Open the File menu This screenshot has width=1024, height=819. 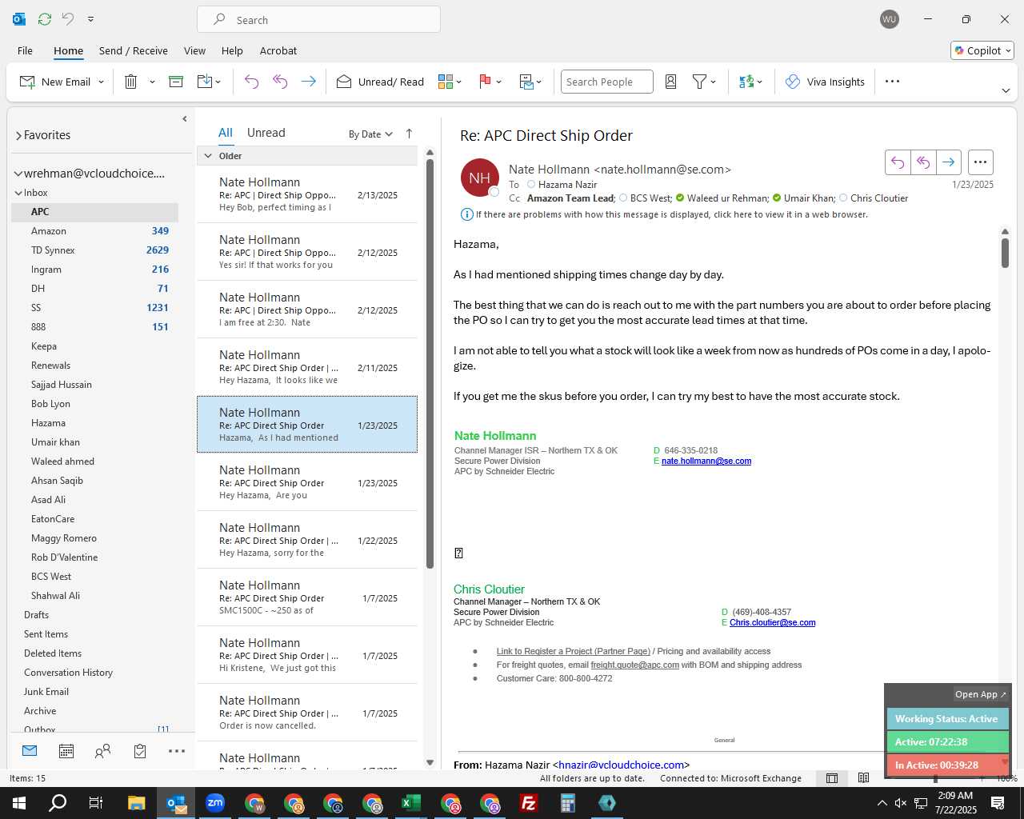pyautogui.click(x=25, y=50)
